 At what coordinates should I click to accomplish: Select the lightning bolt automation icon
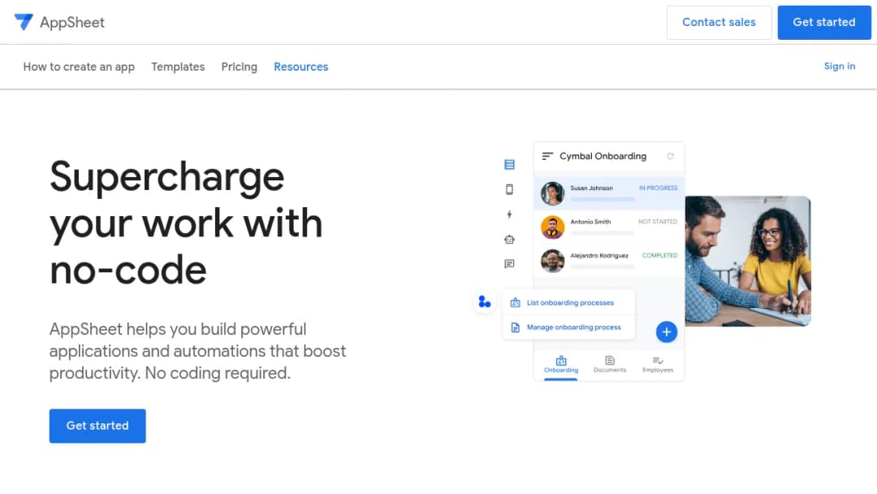coord(509,214)
